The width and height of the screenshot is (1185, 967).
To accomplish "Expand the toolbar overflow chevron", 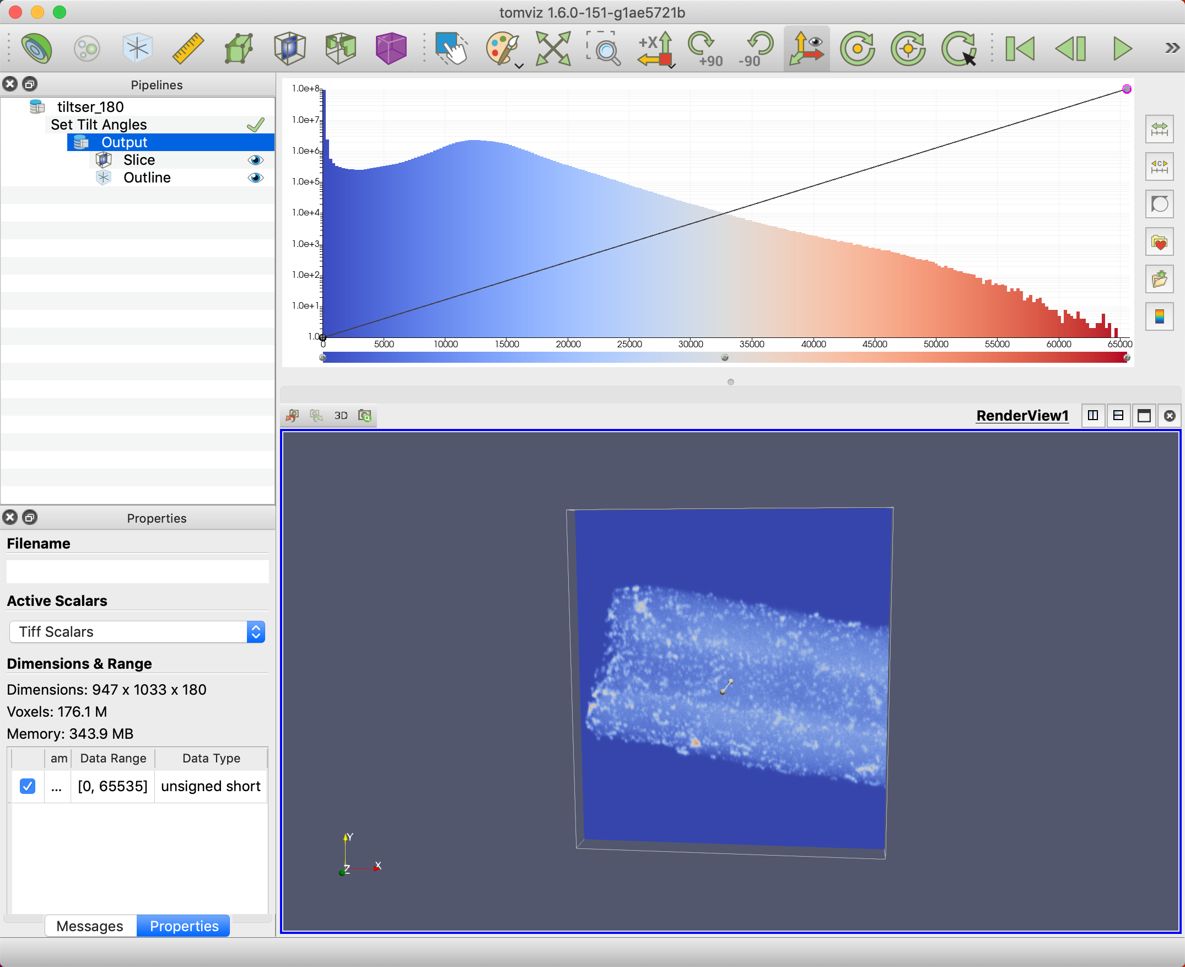I will pyautogui.click(x=1172, y=49).
